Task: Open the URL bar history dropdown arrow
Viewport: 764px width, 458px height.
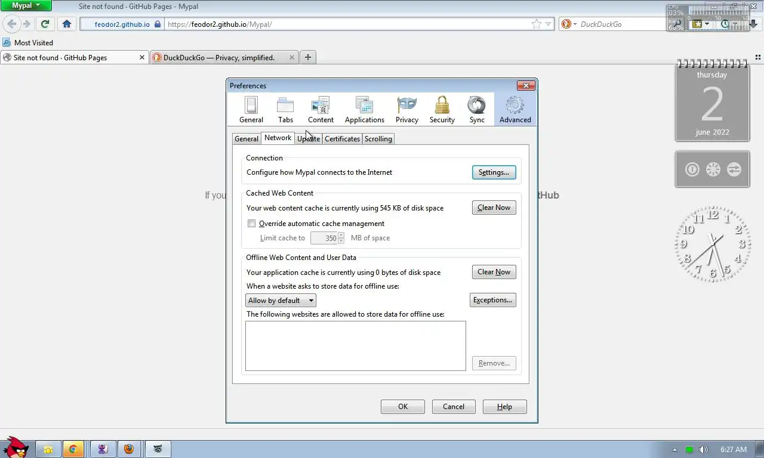Action: [x=549, y=24]
